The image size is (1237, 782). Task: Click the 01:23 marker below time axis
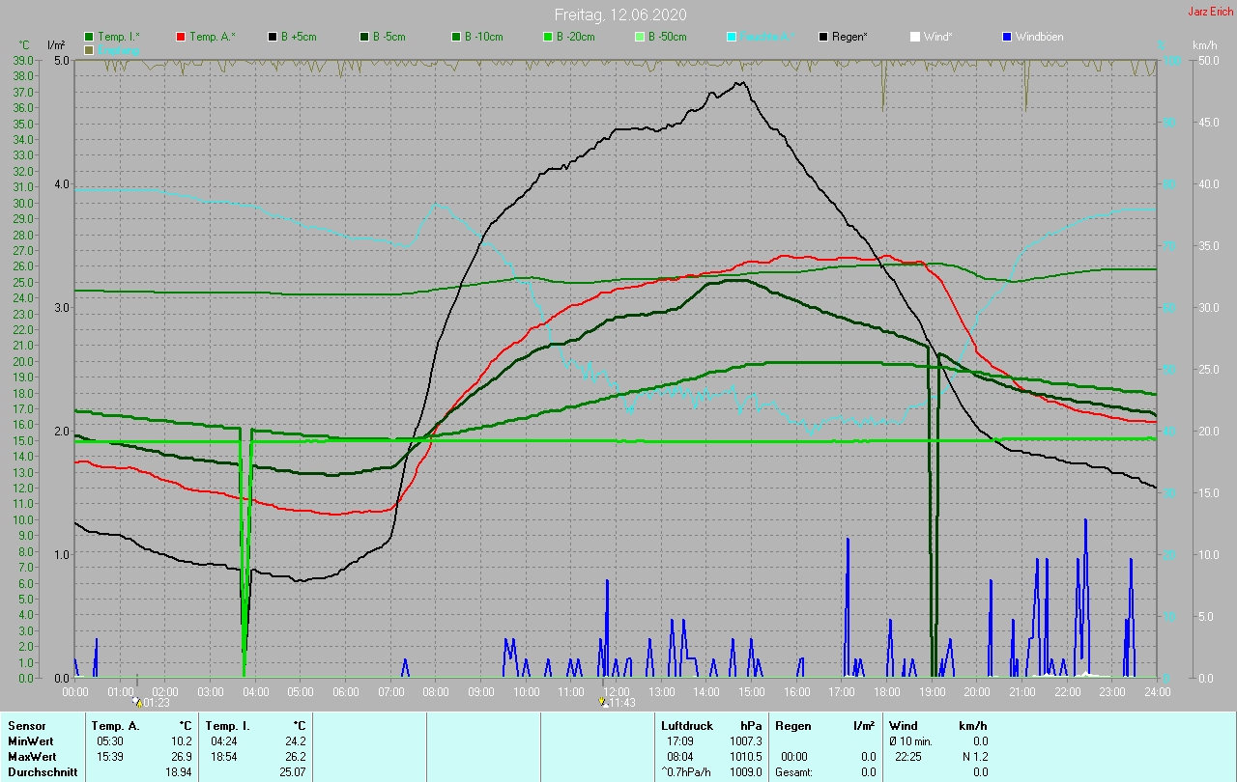[x=152, y=703]
